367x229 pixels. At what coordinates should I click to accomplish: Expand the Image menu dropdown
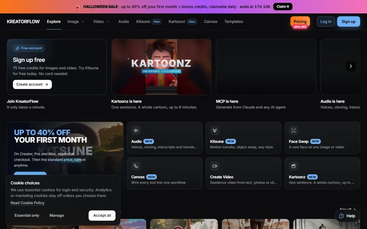[76, 21]
